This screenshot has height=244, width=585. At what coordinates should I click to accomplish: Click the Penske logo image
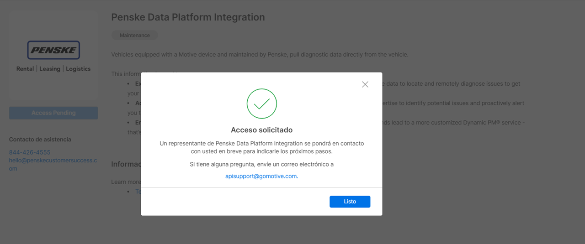click(x=53, y=50)
